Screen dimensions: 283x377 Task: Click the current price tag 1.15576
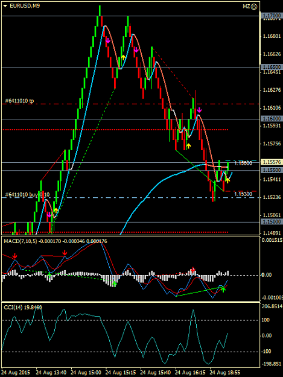tap(272, 162)
